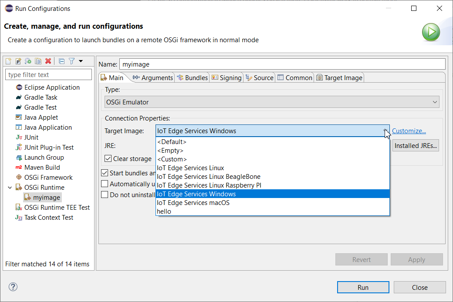Enable the Do not uninstall option
The height and width of the screenshot is (302, 453).
coord(104,195)
